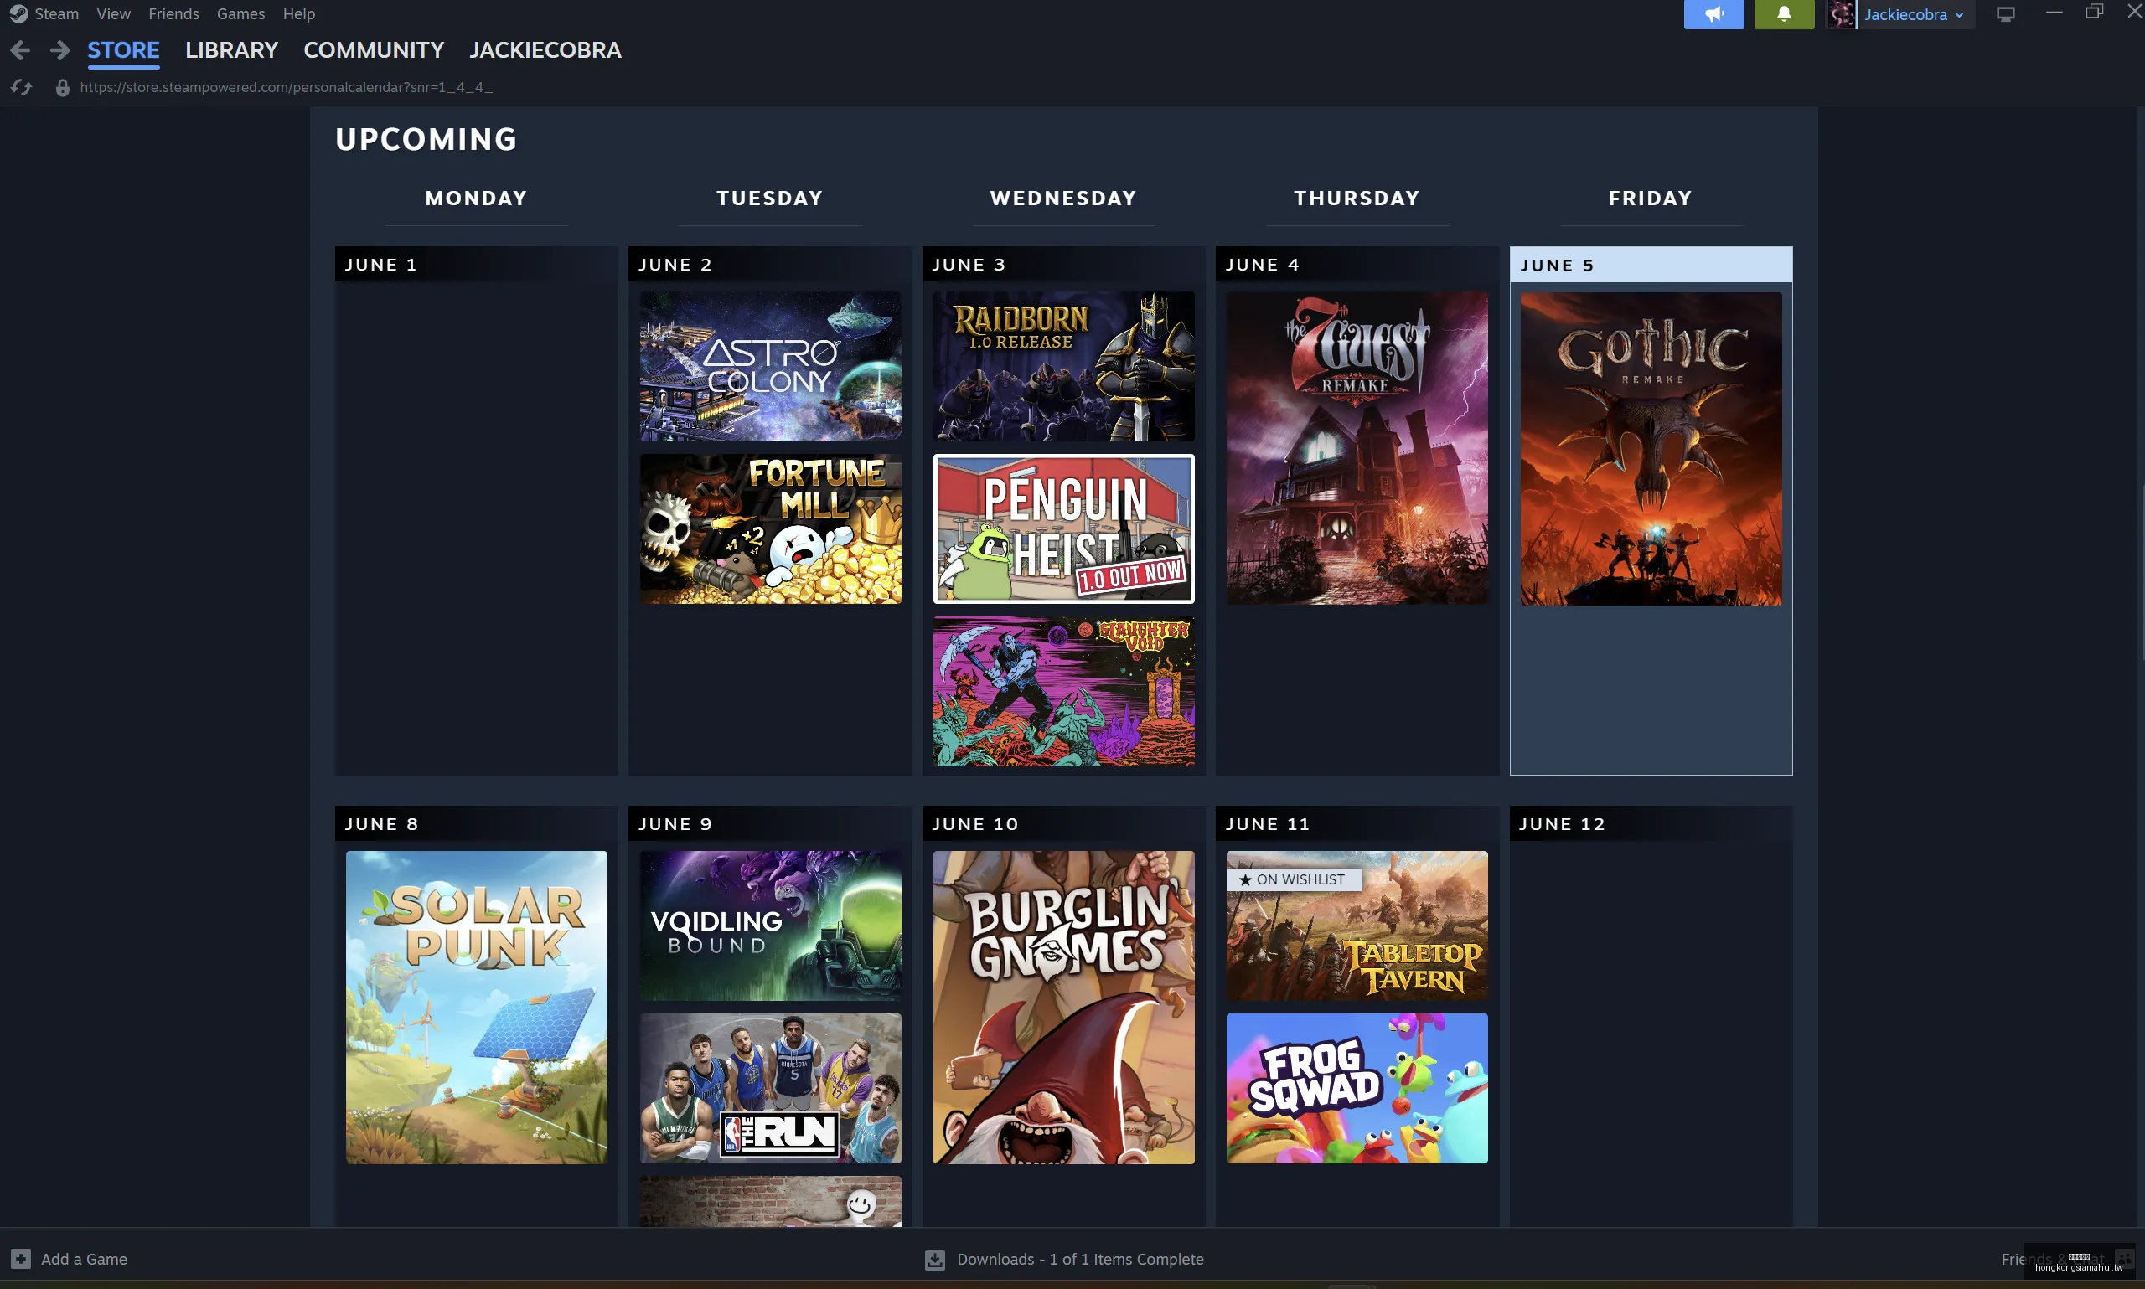Screen dimensions: 2145x1289
Task: Click the UPCOMING heading
Action: pos(426,139)
